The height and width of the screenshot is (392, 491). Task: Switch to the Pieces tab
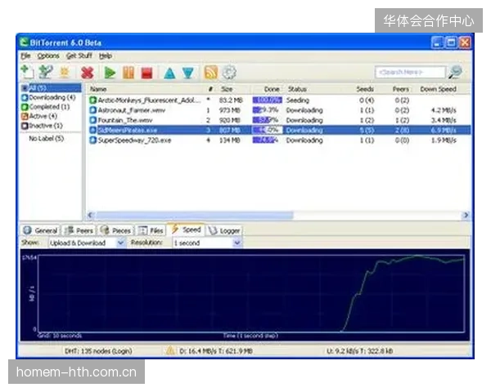[x=115, y=230]
